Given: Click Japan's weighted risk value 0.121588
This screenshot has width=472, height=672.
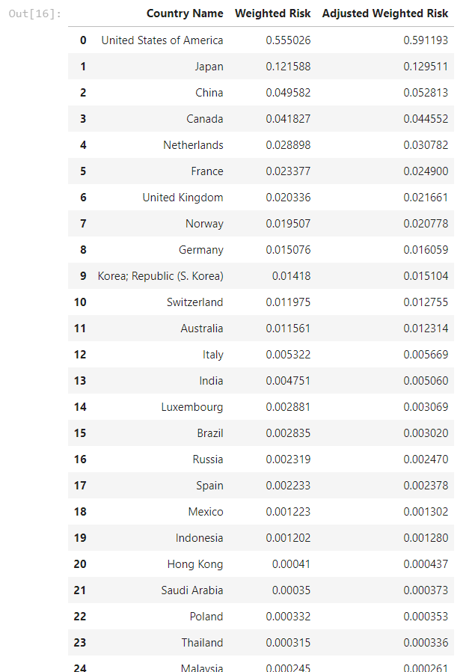Looking at the screenshot, I should (x=288, y=67).
